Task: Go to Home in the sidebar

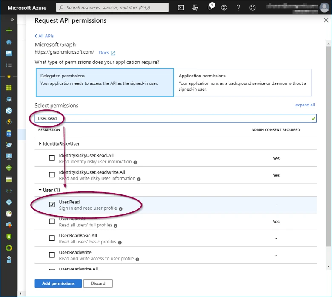Action: [9, 42]
